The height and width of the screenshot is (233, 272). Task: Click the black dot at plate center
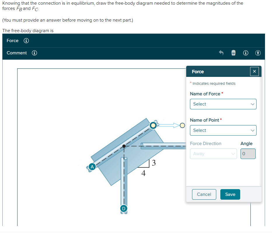click(124, 146)
